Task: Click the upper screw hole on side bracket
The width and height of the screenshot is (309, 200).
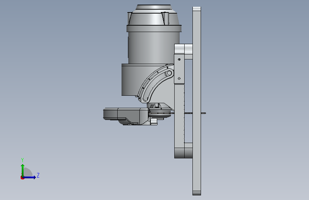Action: (x=179, y=59)
